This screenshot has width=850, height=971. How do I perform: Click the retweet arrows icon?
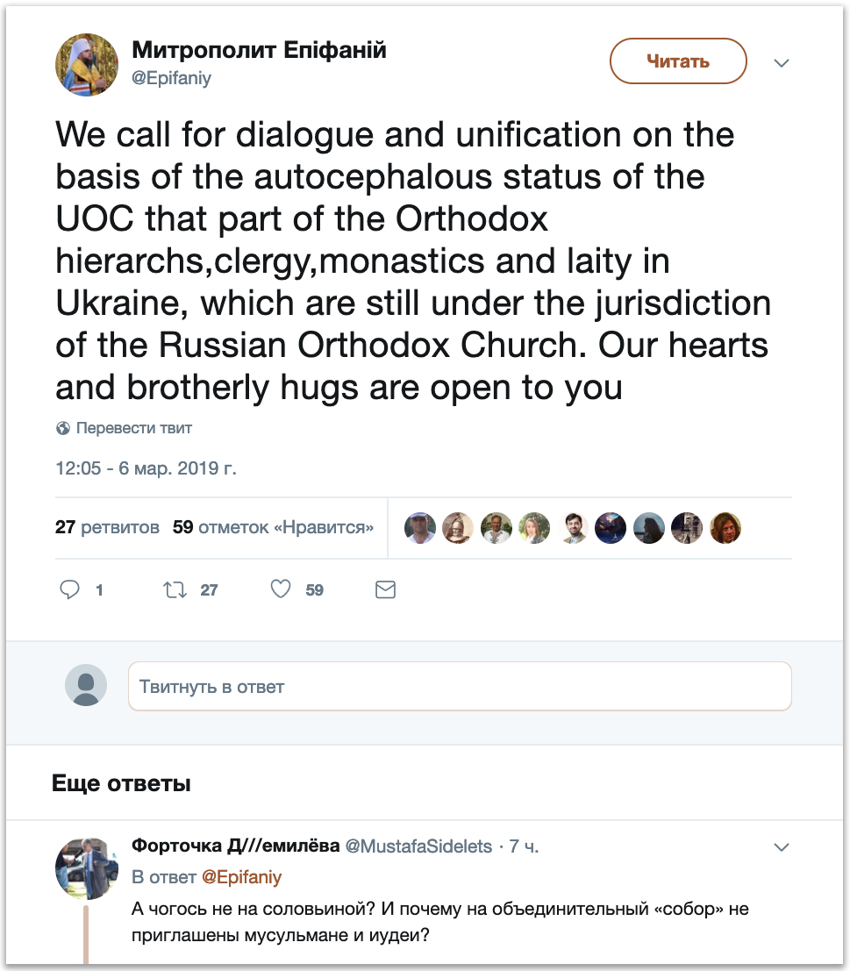pos(175,589)
